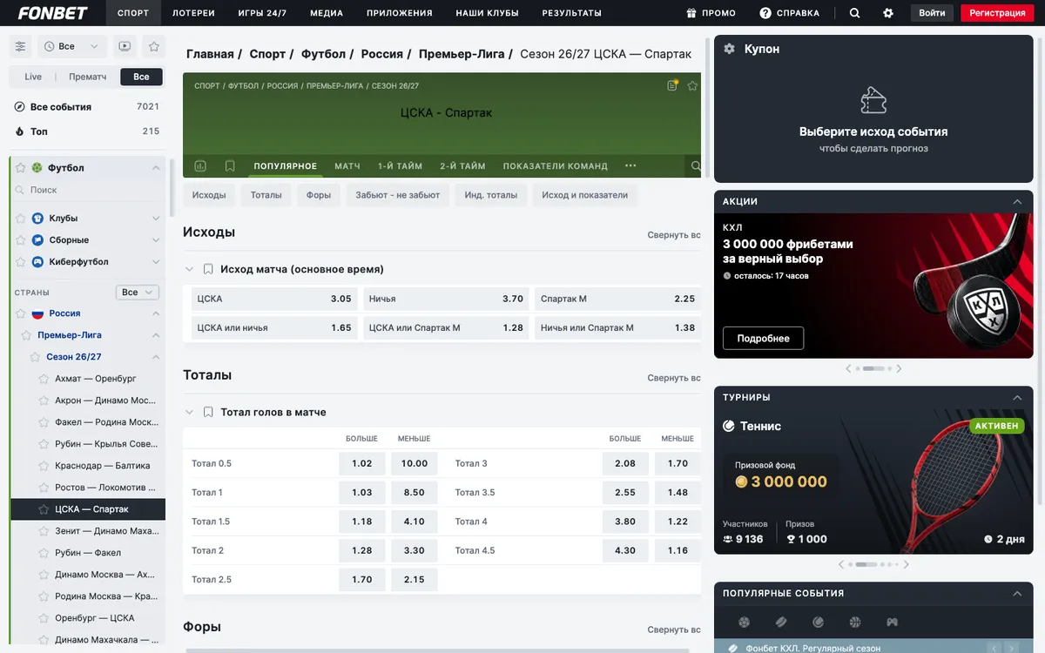The height and width of the screenshot is (653, 1045).
Task: Pin the Тотал голов в матче market bookmark
Action: click(208, 412)
